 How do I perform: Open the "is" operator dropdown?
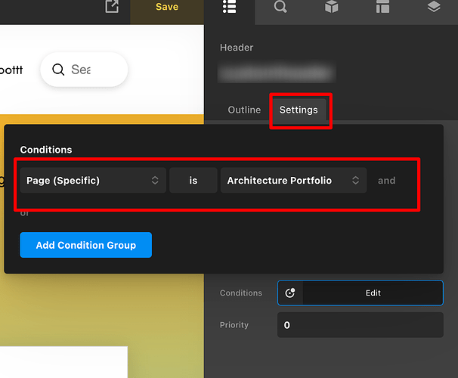point(193,181)
